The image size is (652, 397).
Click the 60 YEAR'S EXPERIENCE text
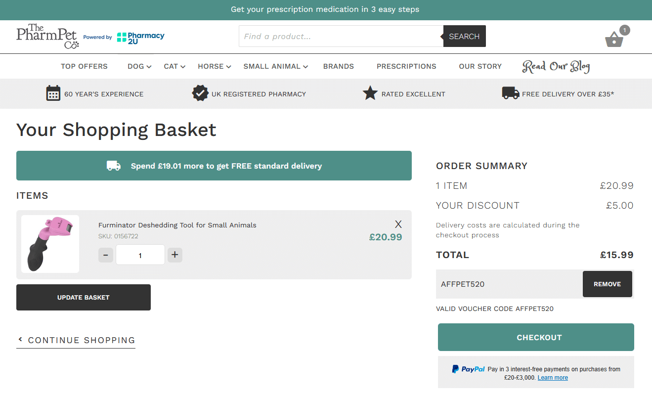tap(104, 94)
